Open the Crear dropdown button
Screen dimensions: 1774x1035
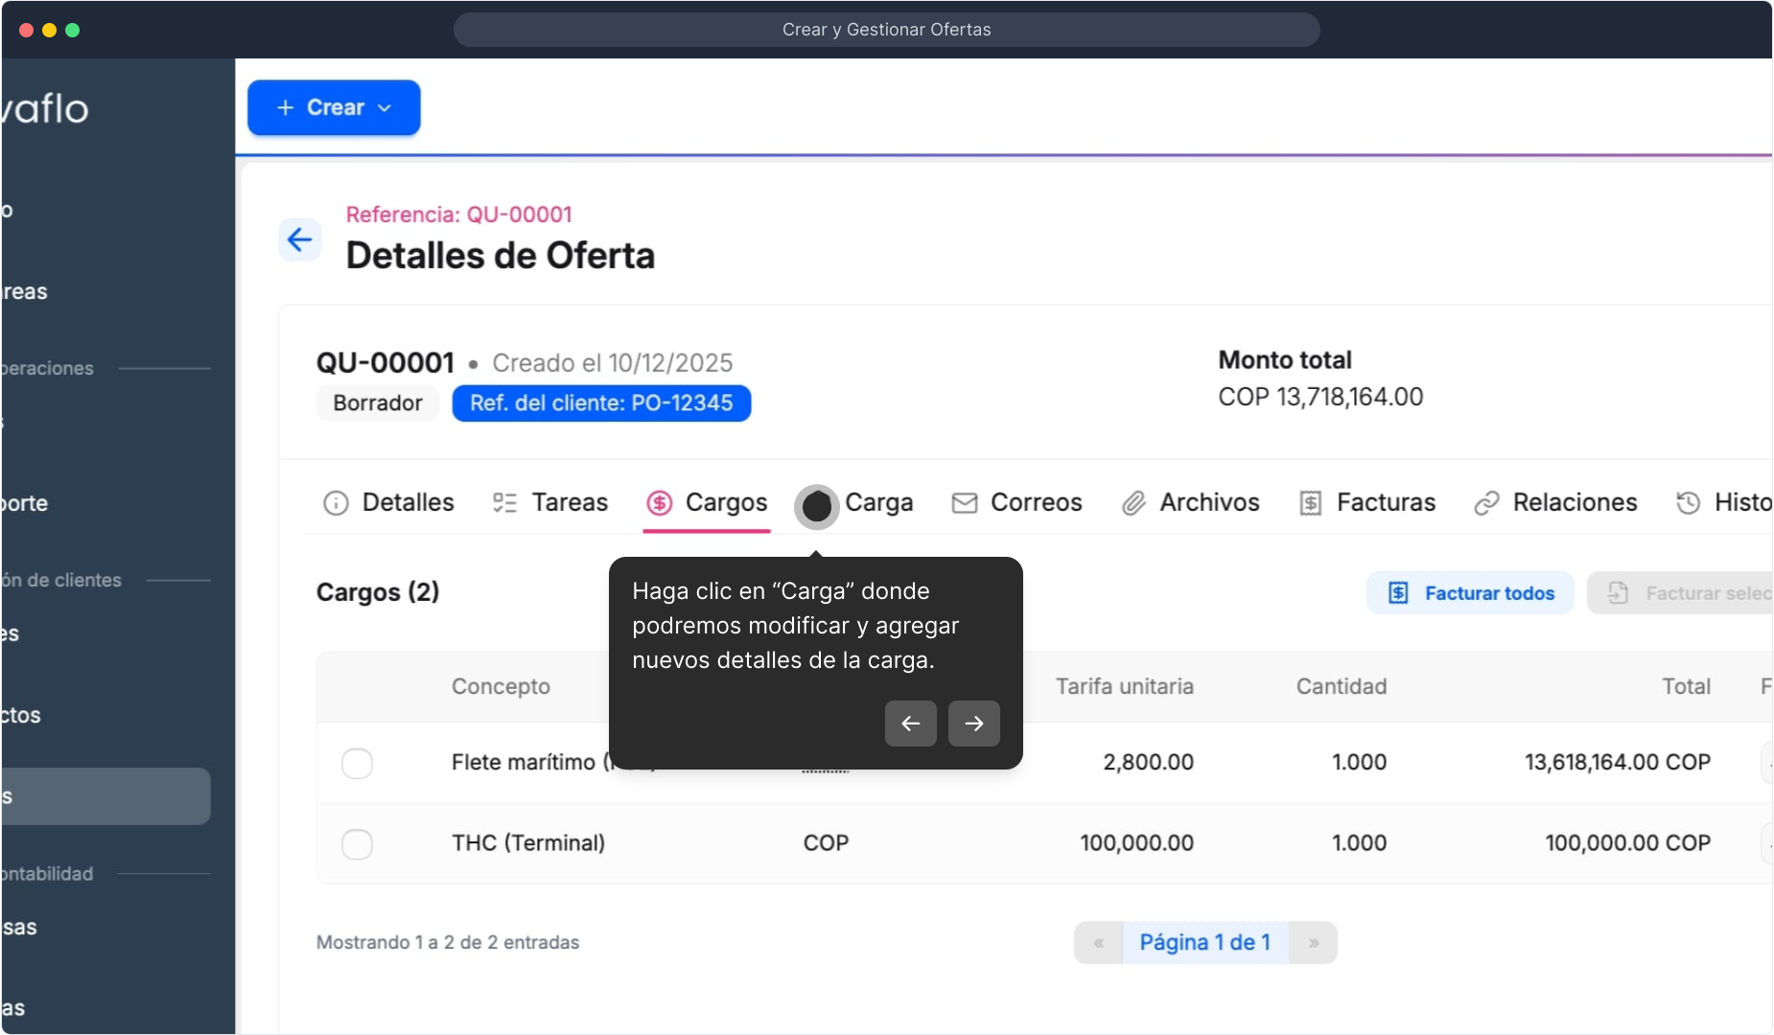pos(334,107)
